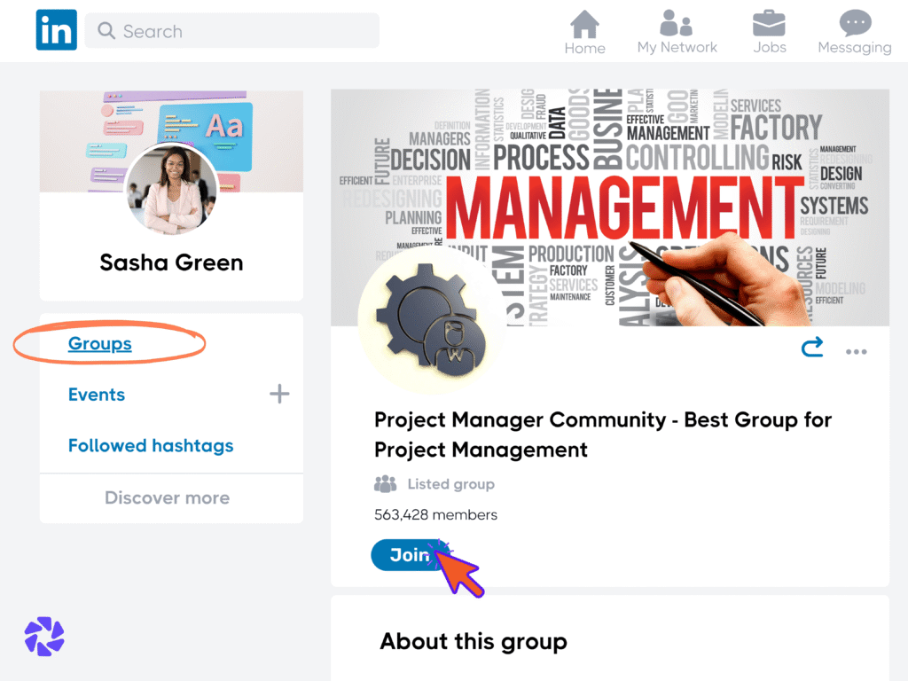The width and height of the screenshot is (908, 681).
Task: Click the Jobs briefcase icon
Action: [x=768, y=28]
